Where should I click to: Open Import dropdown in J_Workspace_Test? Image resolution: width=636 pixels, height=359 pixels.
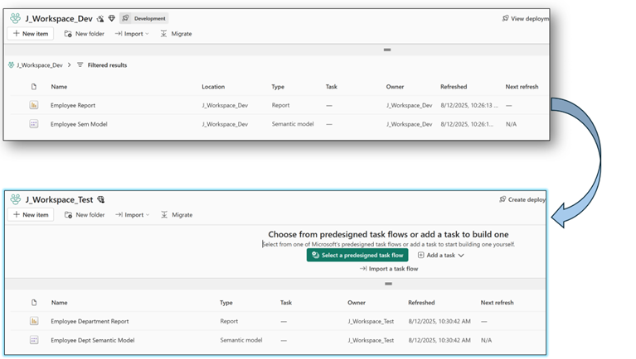tap(132, 214)
